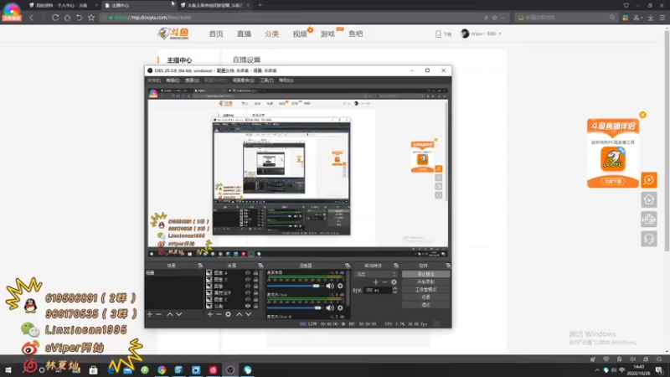Toggle visibility of 图像 4 source
The image size is (670, 377).
(247, 273)
